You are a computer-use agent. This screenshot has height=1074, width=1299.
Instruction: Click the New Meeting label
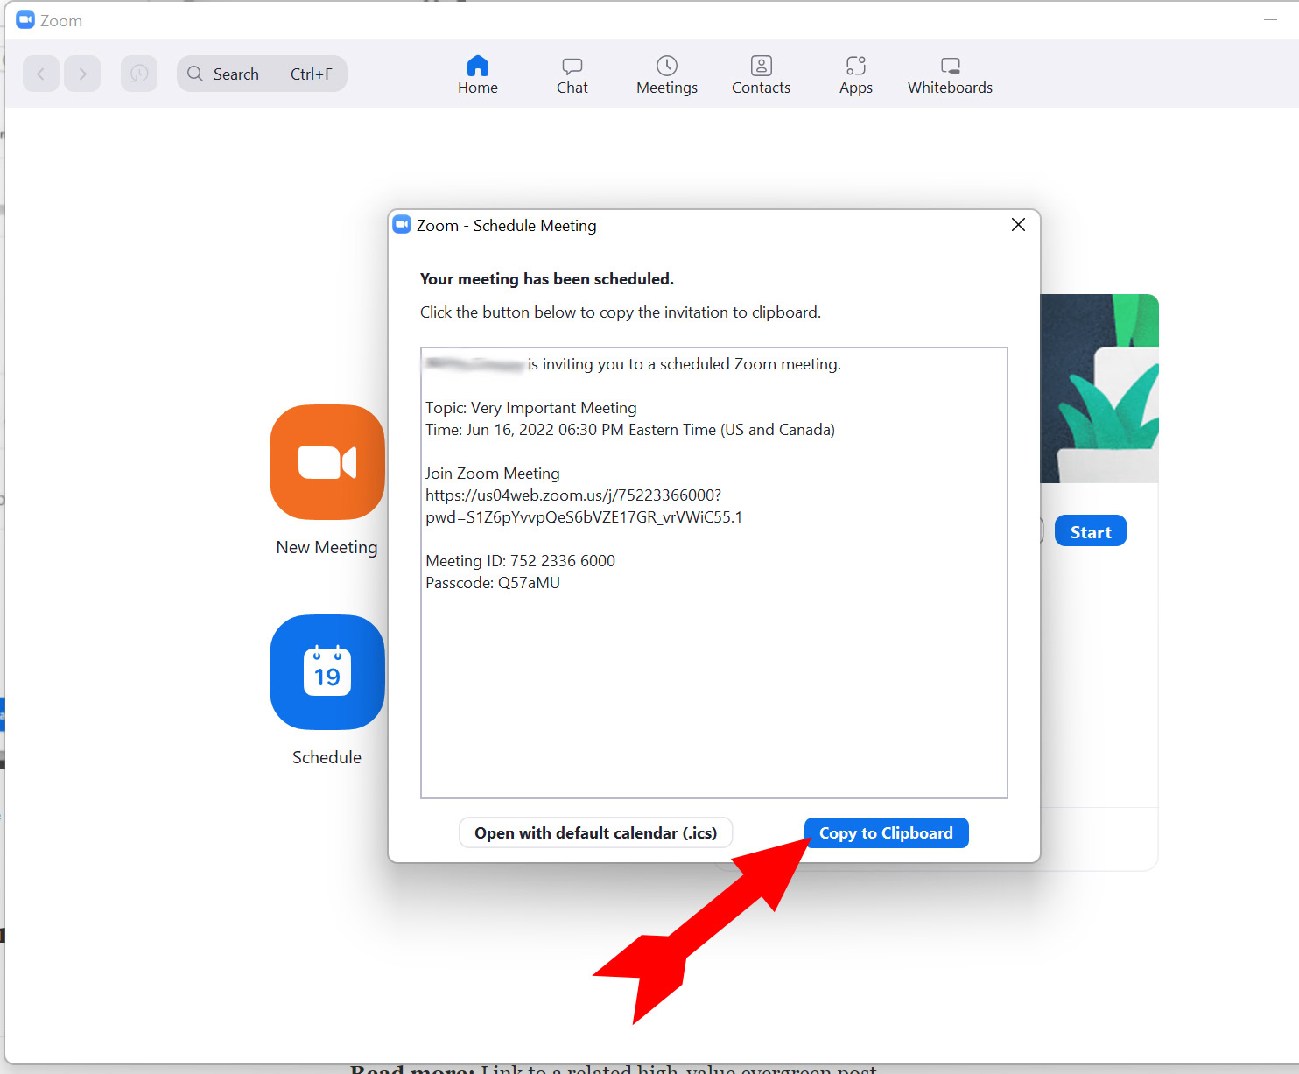(327, 547)
